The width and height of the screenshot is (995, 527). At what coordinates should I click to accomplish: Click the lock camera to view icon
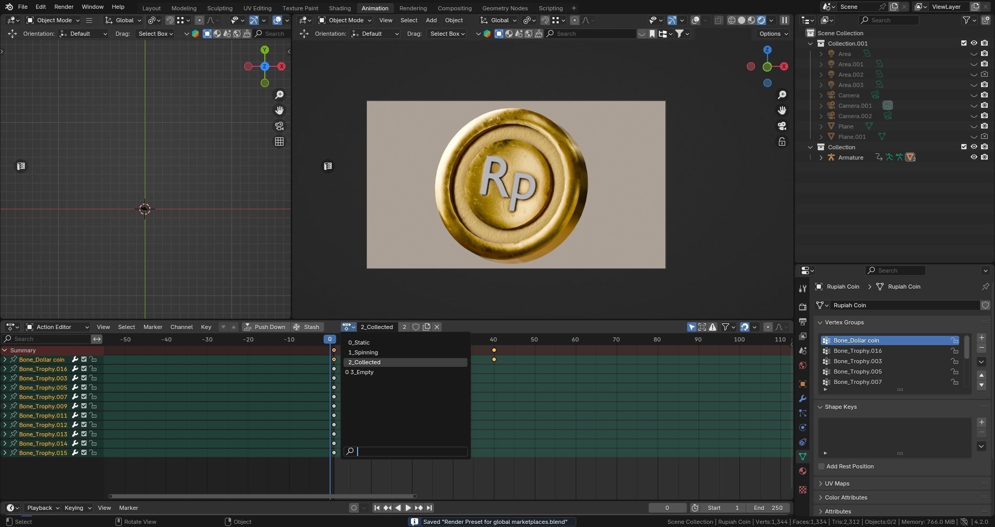(x=782, y=141)
